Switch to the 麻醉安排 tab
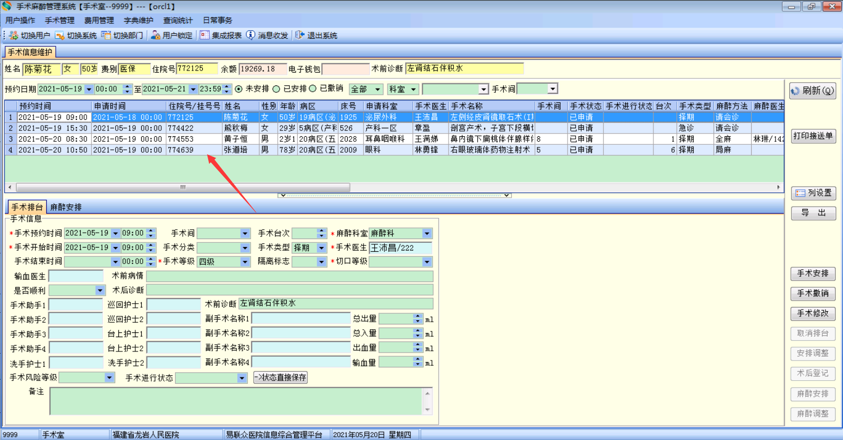 66,207
